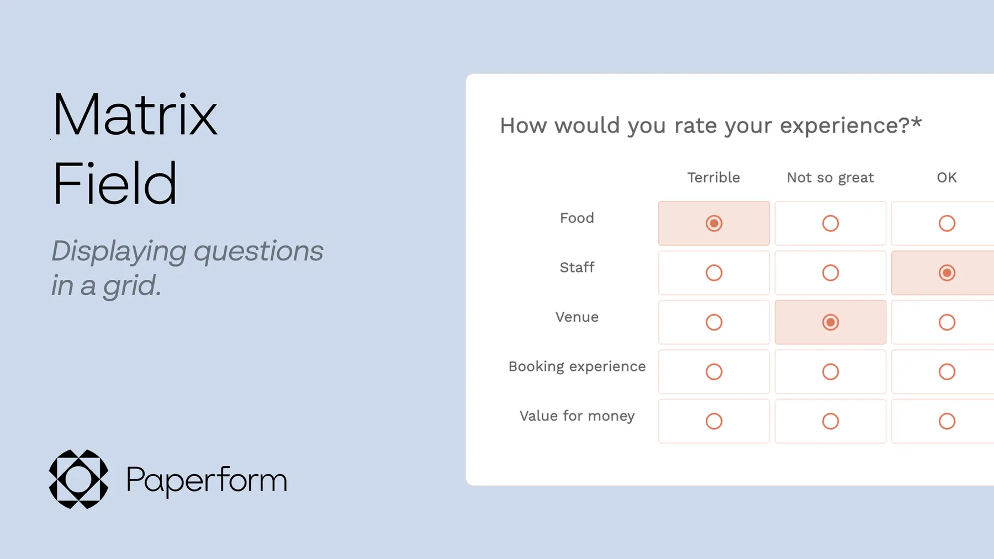Choose OK for Value for money
This screenshot has width=994, height=559.
coord(947,422)
